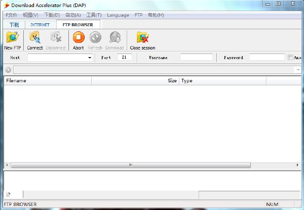Expand the Host dropdown list
The height and width of the screenshot is (210, 304).
click(90, 58)
